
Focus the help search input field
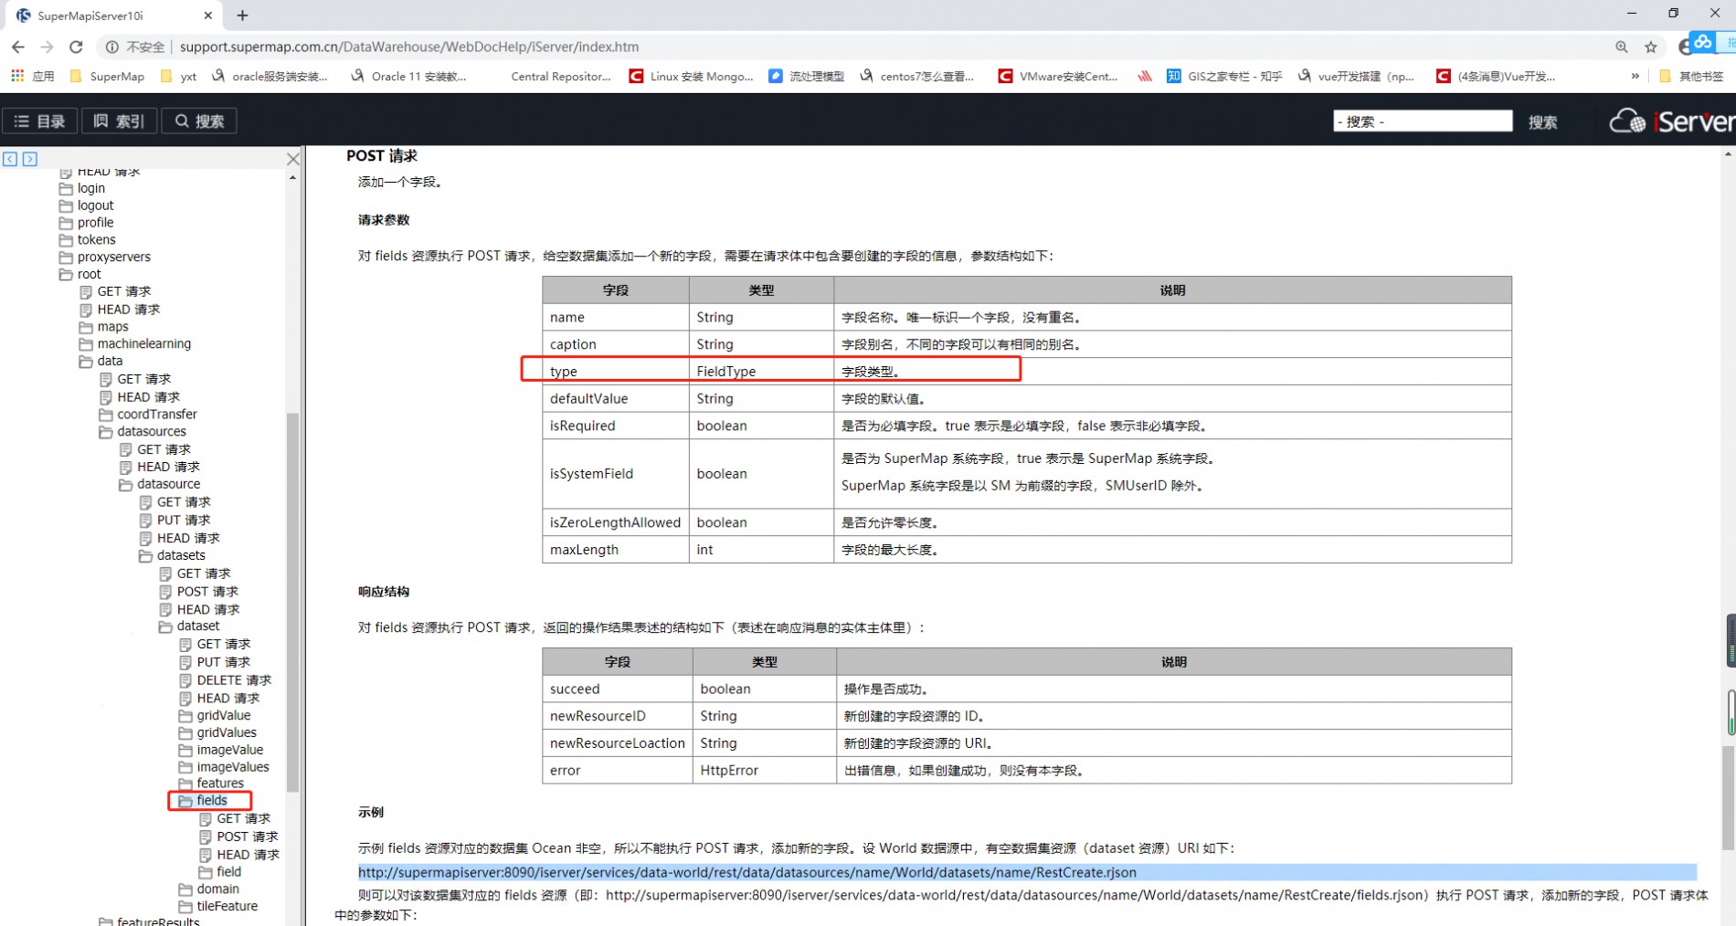(x=1423, y=121)
